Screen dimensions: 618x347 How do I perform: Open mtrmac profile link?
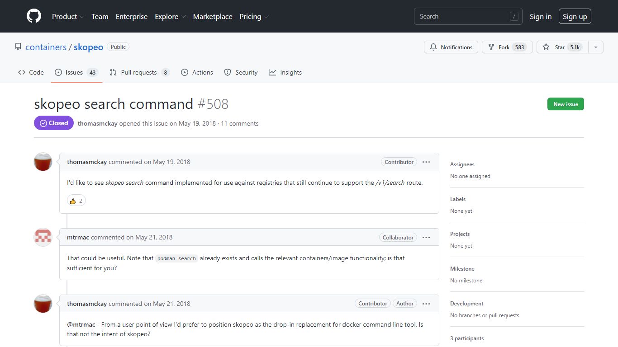[x=78, y=237]
